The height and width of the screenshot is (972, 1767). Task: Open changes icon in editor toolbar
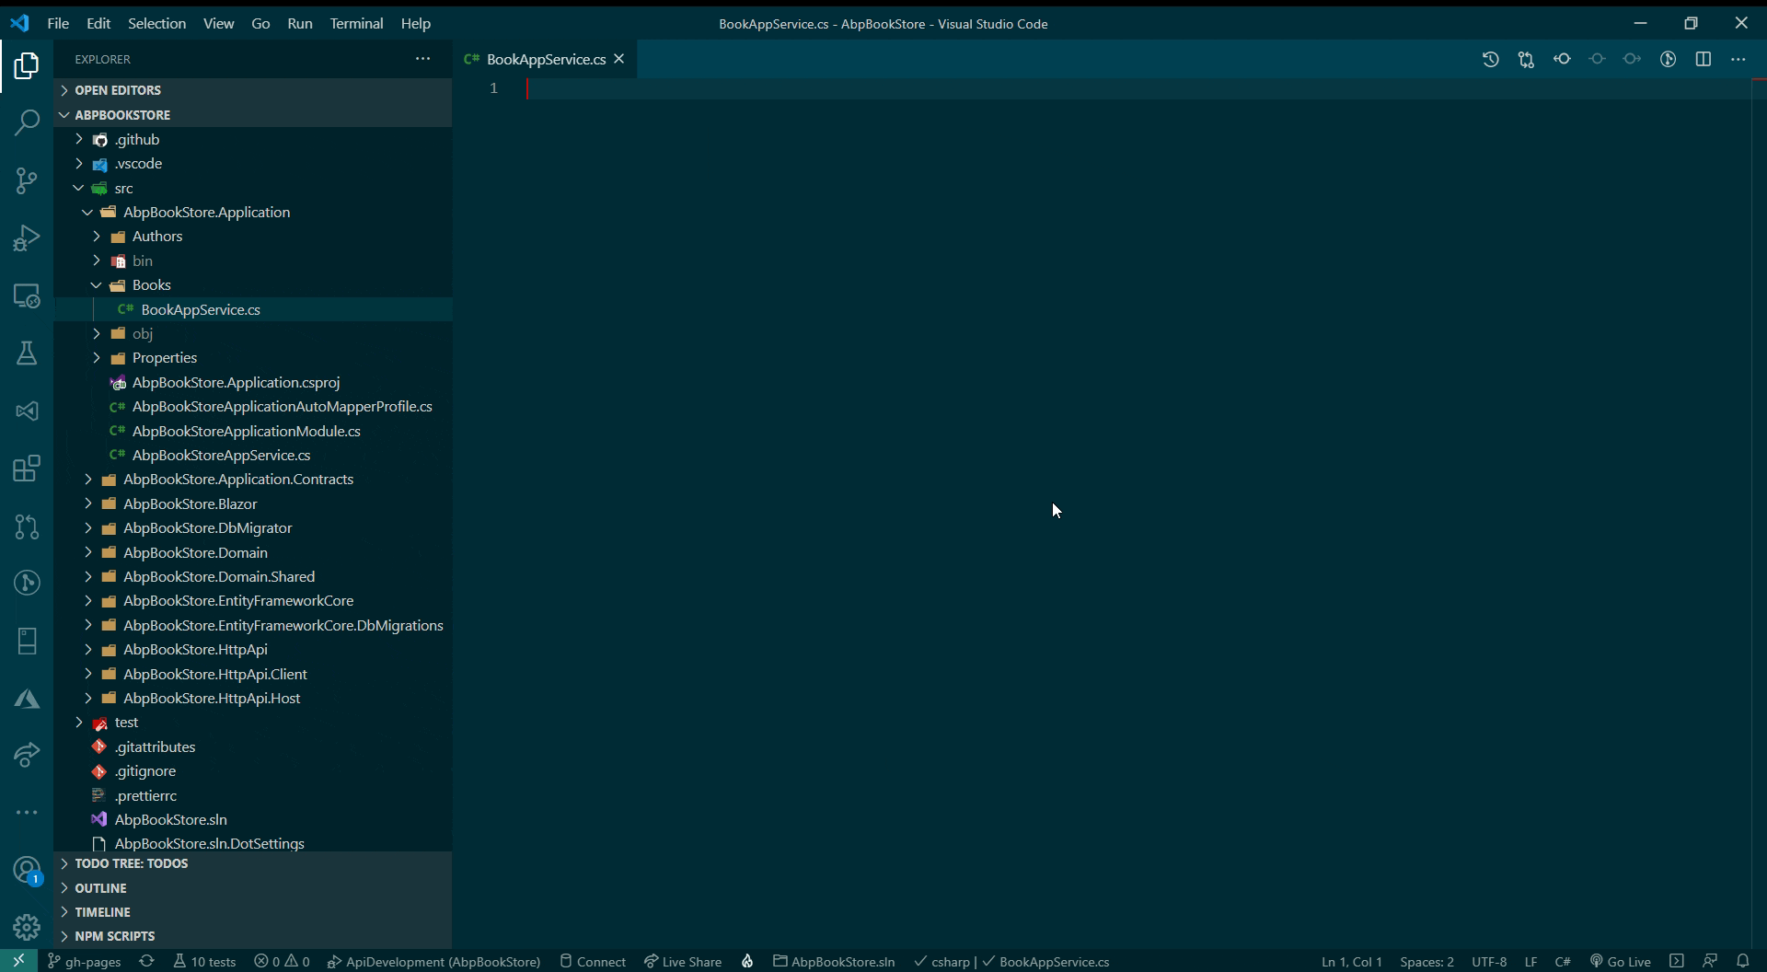(x=1527, y=60)
